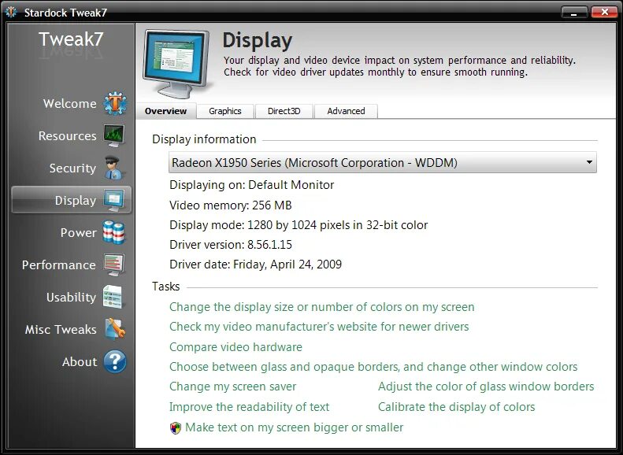623x455 pixels.
Task: Click the 'Displaying on: Default Monitor' text
Action: [x=251, y=185]
